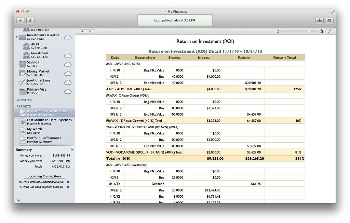Click the Savings piggy bank icon
Image resolution: width=350 pixels, height=223 pixels.
pos(23,64)
